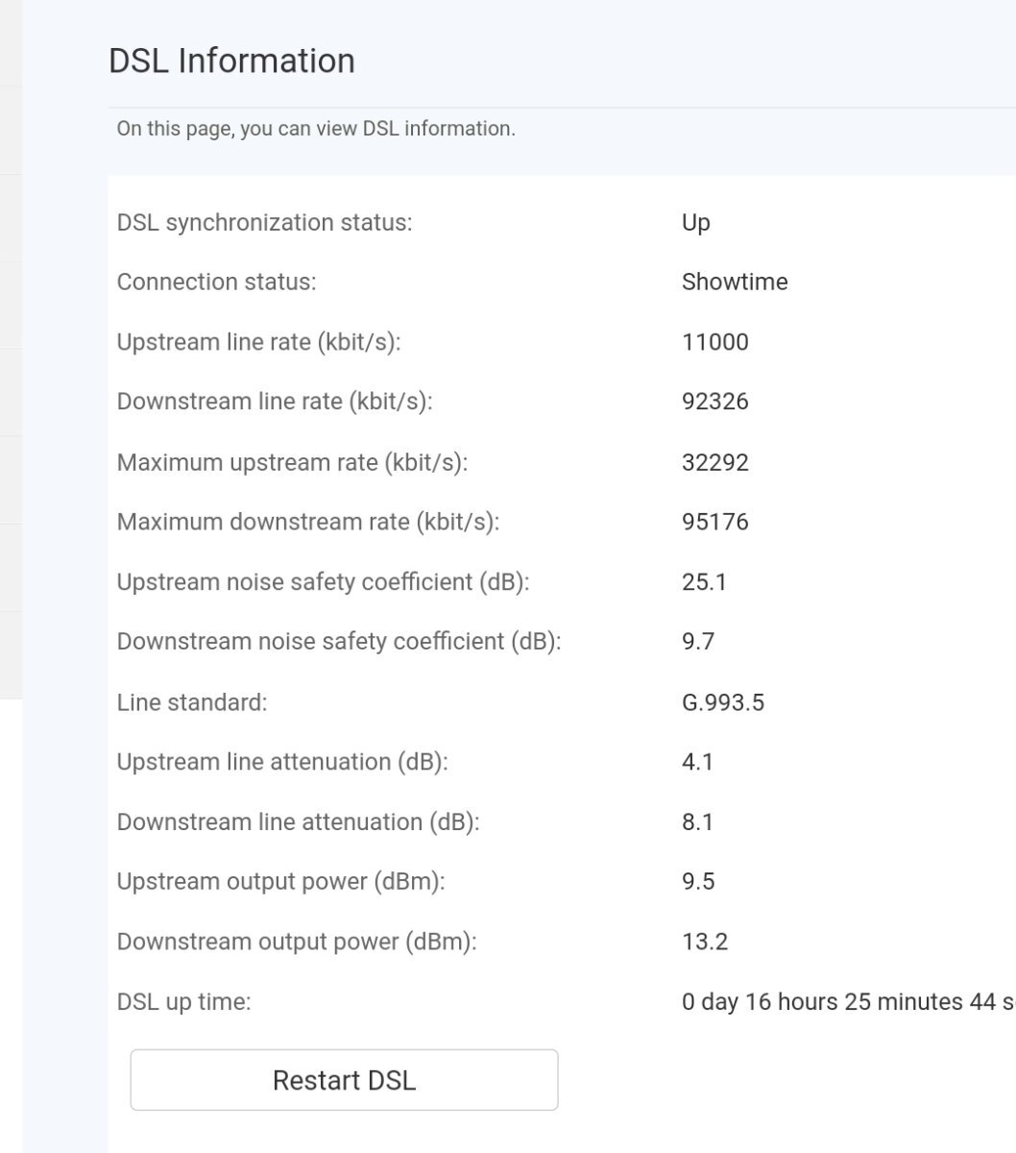Select the DSL synchronization status label

pos(264,223)
